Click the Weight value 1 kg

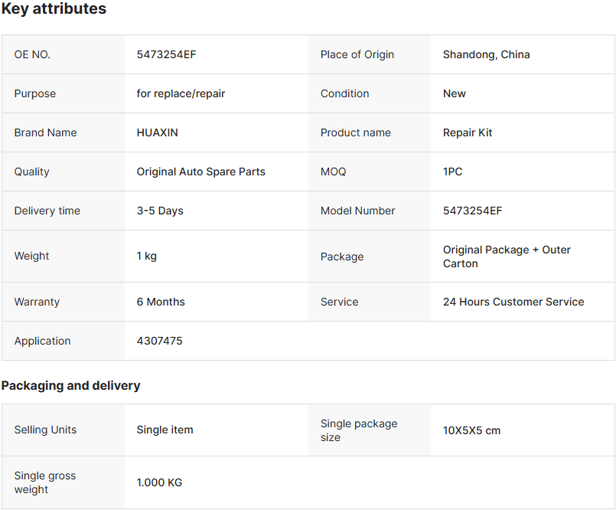(146, 256)
